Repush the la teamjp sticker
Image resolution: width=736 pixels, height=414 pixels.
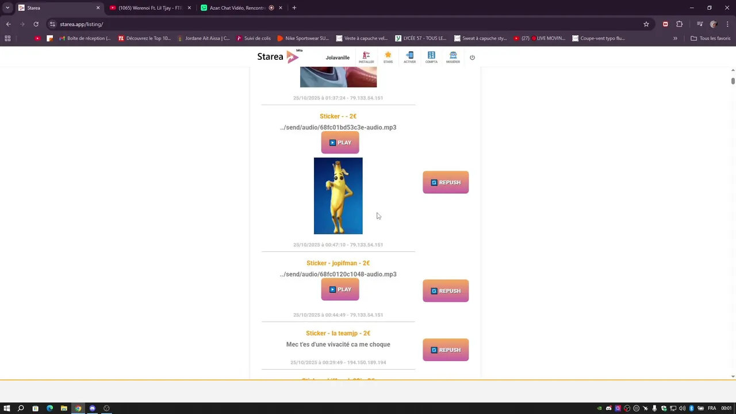point(446,350)
